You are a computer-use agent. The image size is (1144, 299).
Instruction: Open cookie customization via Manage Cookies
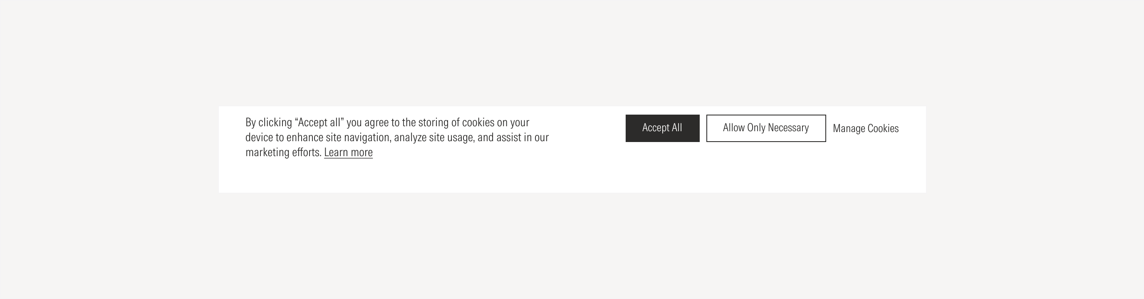pyautogui.click(x=866, y=128)
